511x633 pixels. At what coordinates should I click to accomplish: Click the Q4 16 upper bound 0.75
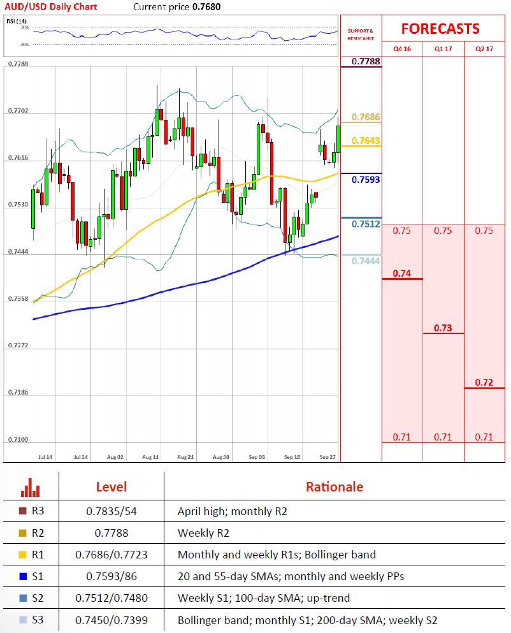point(402,231)
